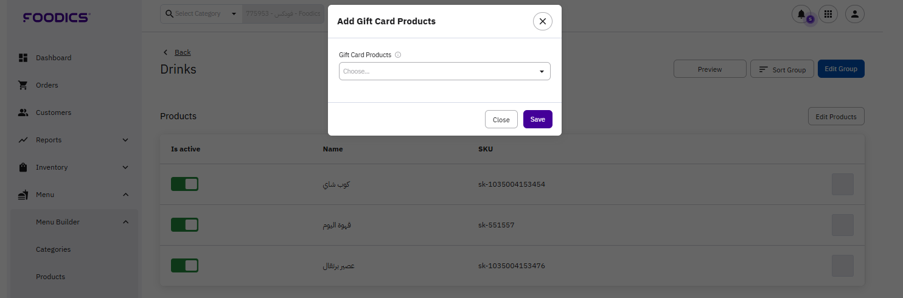This screenshot has width=903, height=298.
Task: Toggle active switch for عصير برتقال
Action: tap(184, 266)
